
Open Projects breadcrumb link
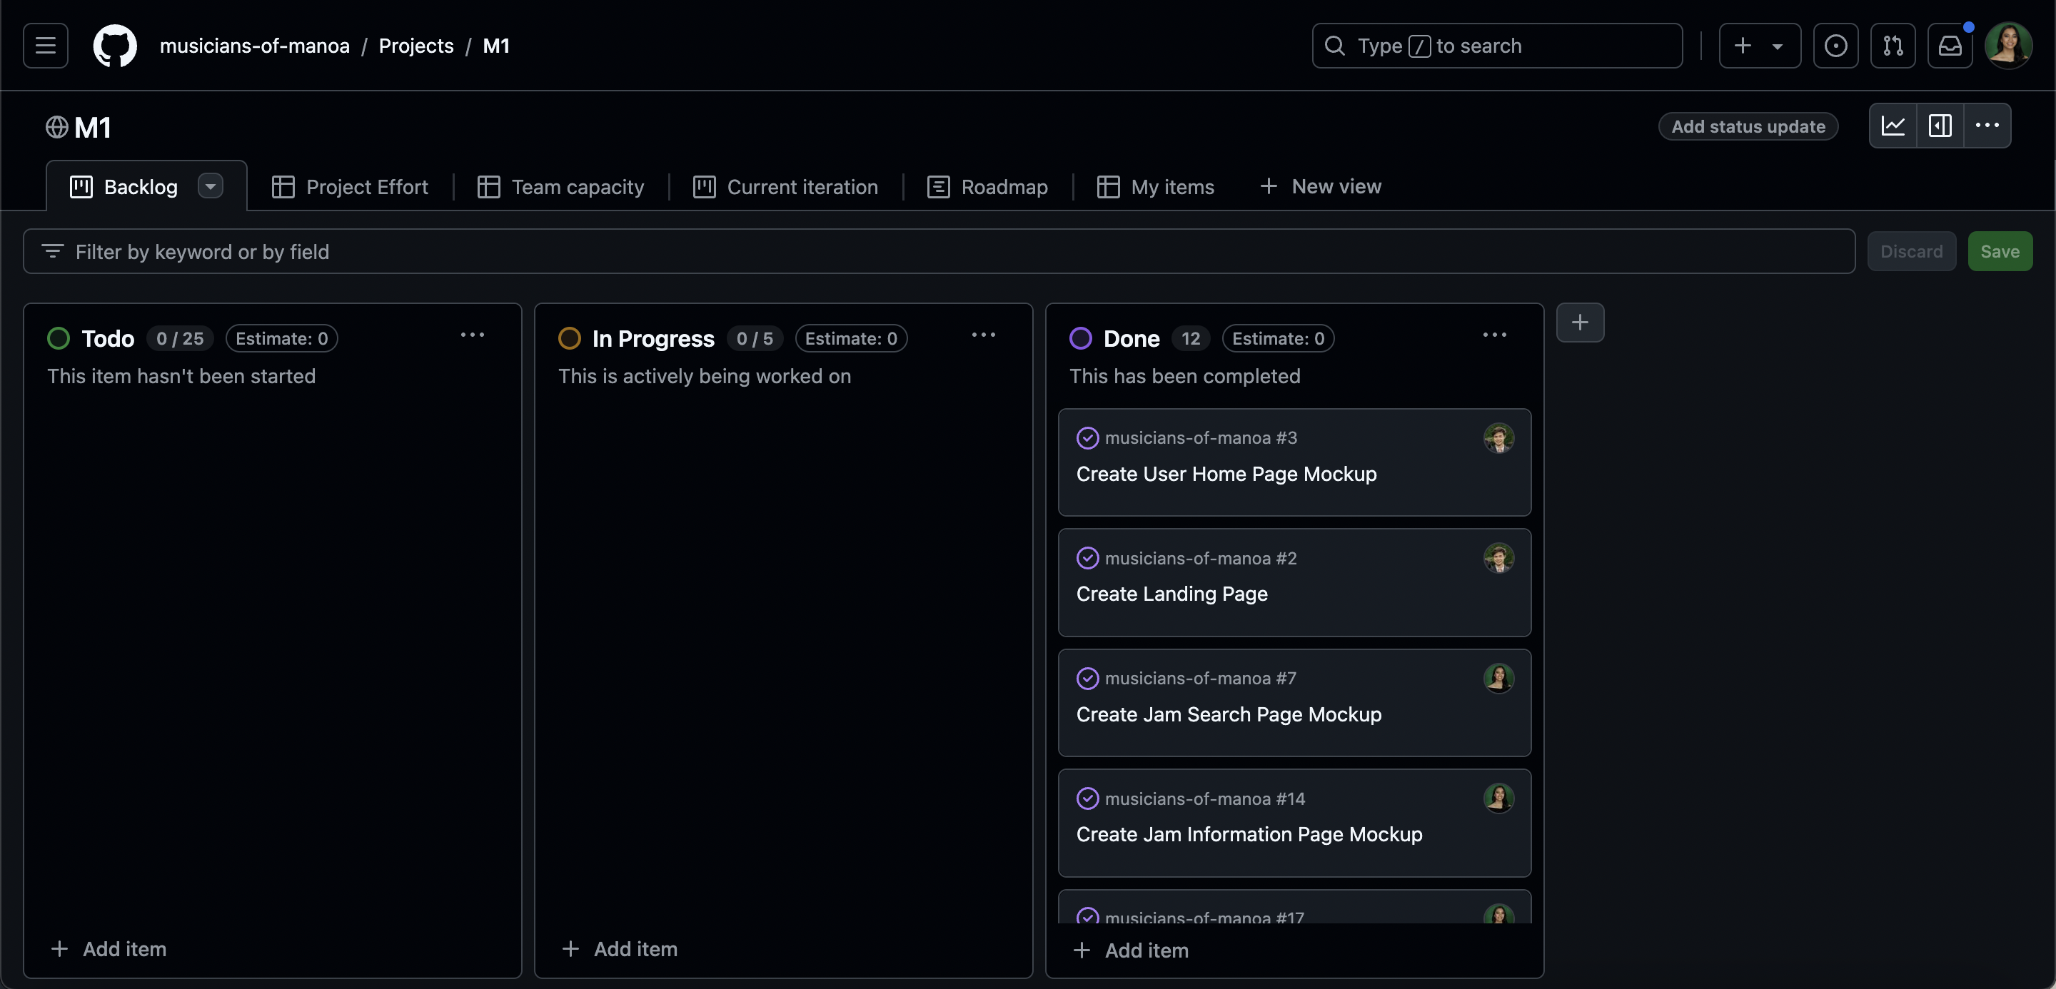[415, 46]
